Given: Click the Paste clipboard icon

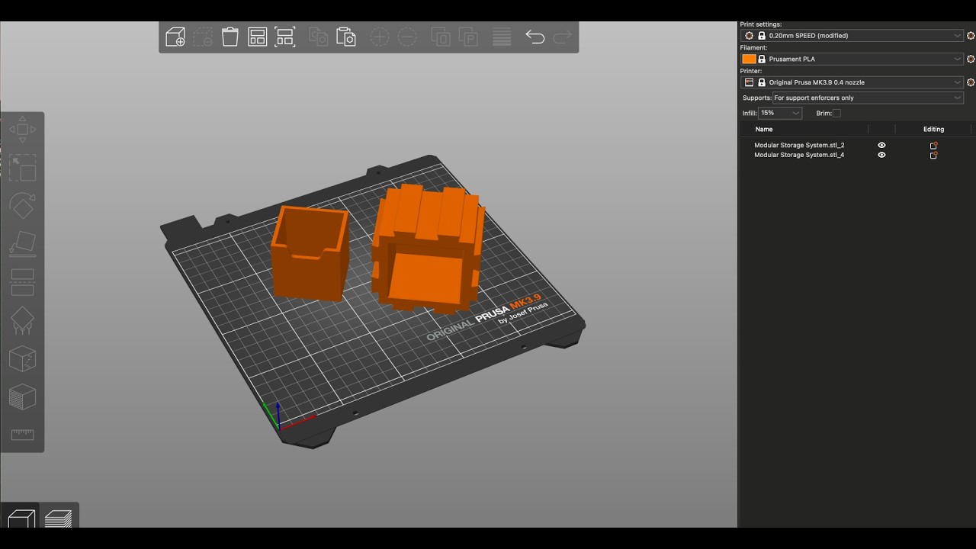Looking at the screenshot, I should pos(346,37).
